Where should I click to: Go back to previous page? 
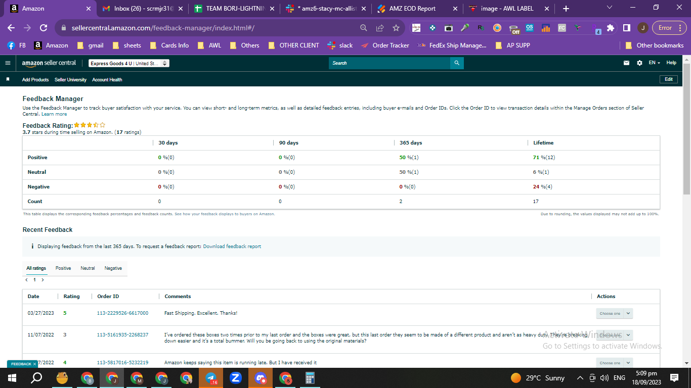coord(11,28)
